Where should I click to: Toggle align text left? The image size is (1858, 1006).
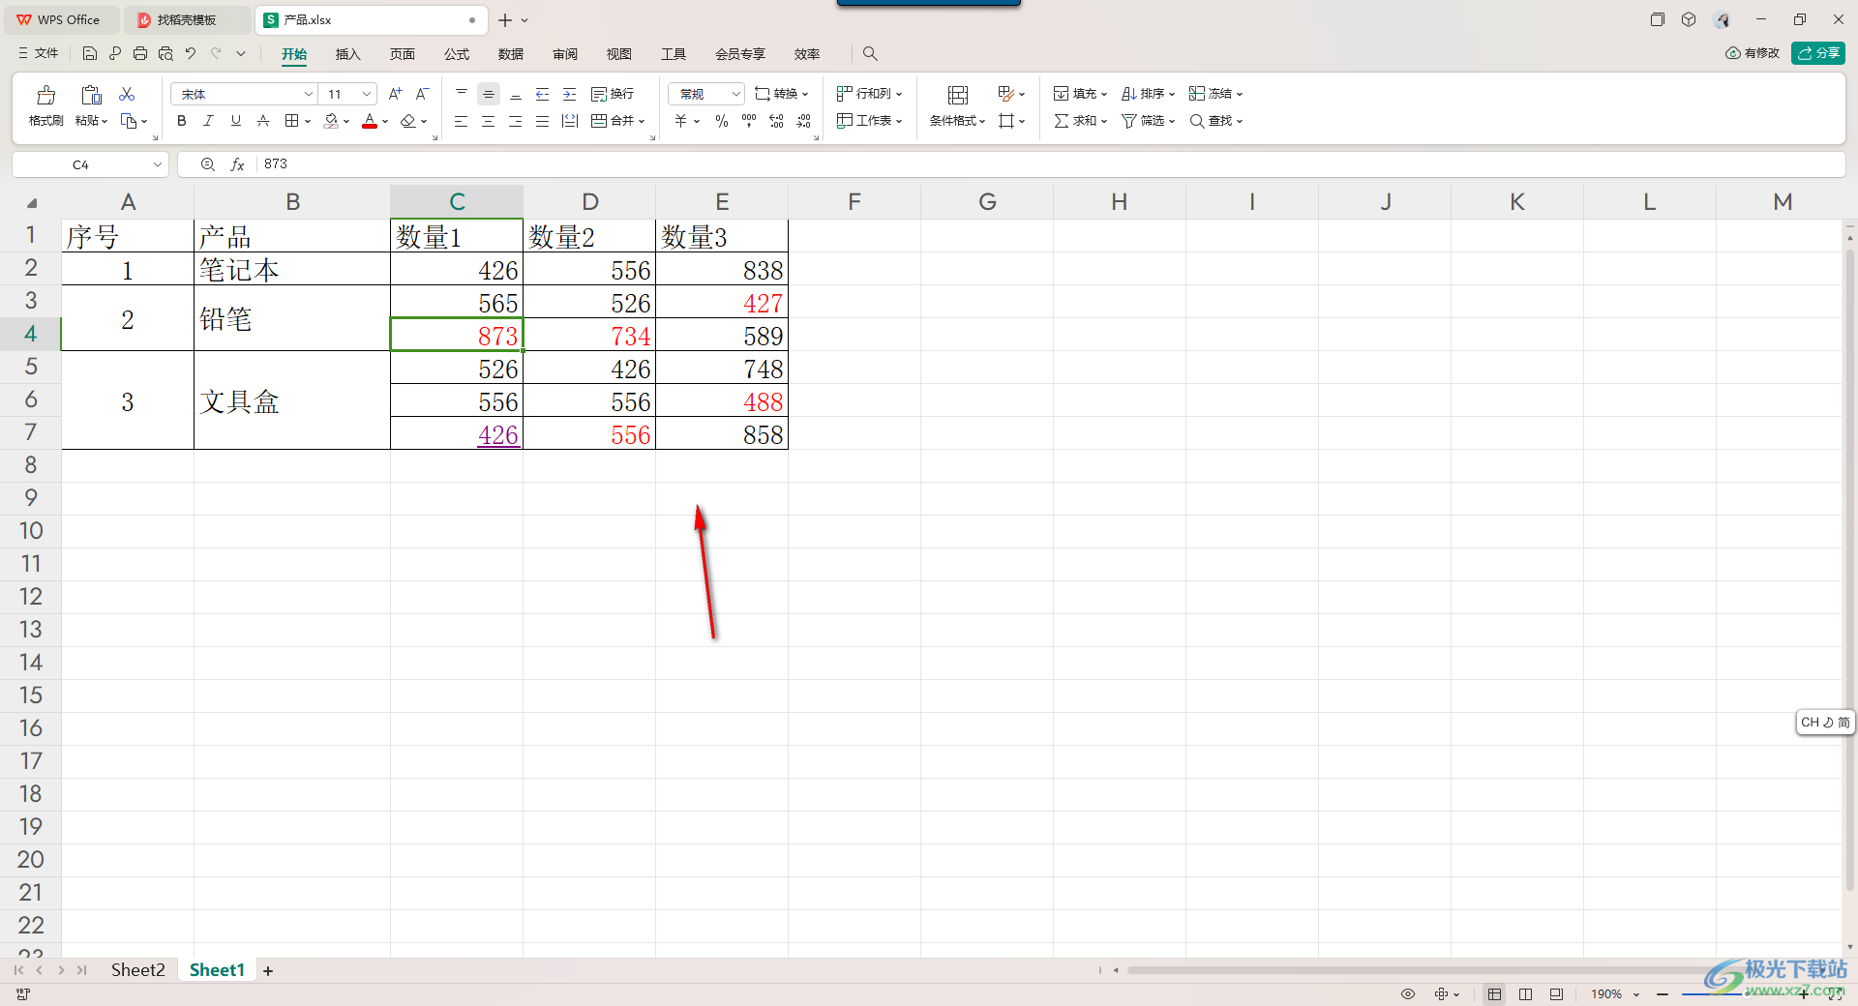(462, 121)
